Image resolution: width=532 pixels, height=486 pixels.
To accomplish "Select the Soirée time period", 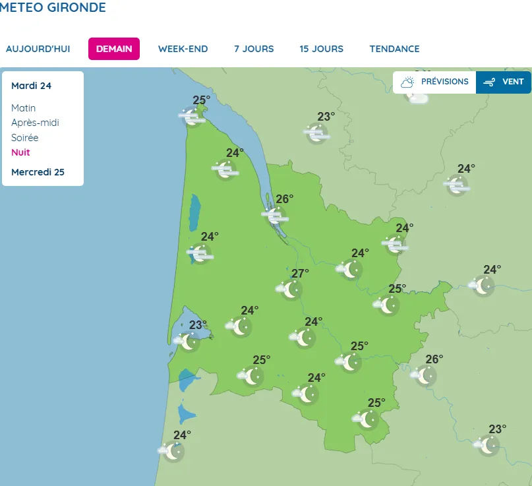I will (x=25, y=138).
